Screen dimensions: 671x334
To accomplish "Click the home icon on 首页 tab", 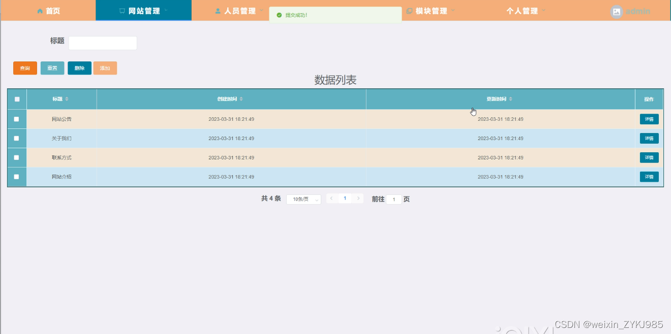I will coord(40,10).
